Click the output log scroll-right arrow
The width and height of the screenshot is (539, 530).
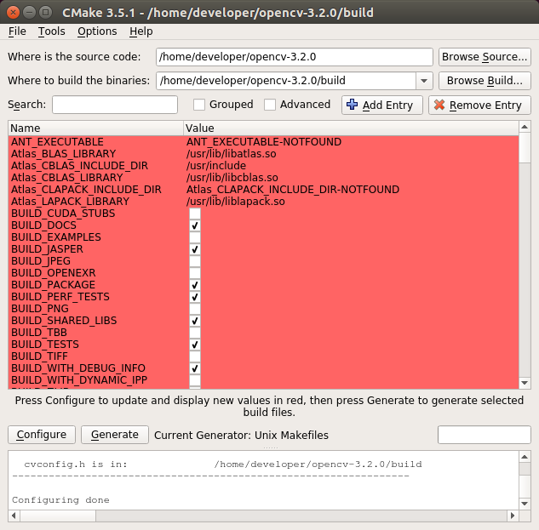513,516
